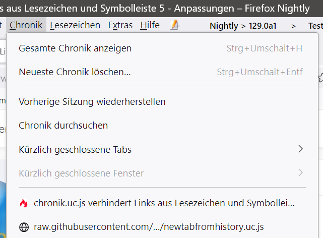The height and width of the screenshot is (238, 323).
Task: Open chronik.uc.js verhindert Links history entry
Action: [164, 203]
